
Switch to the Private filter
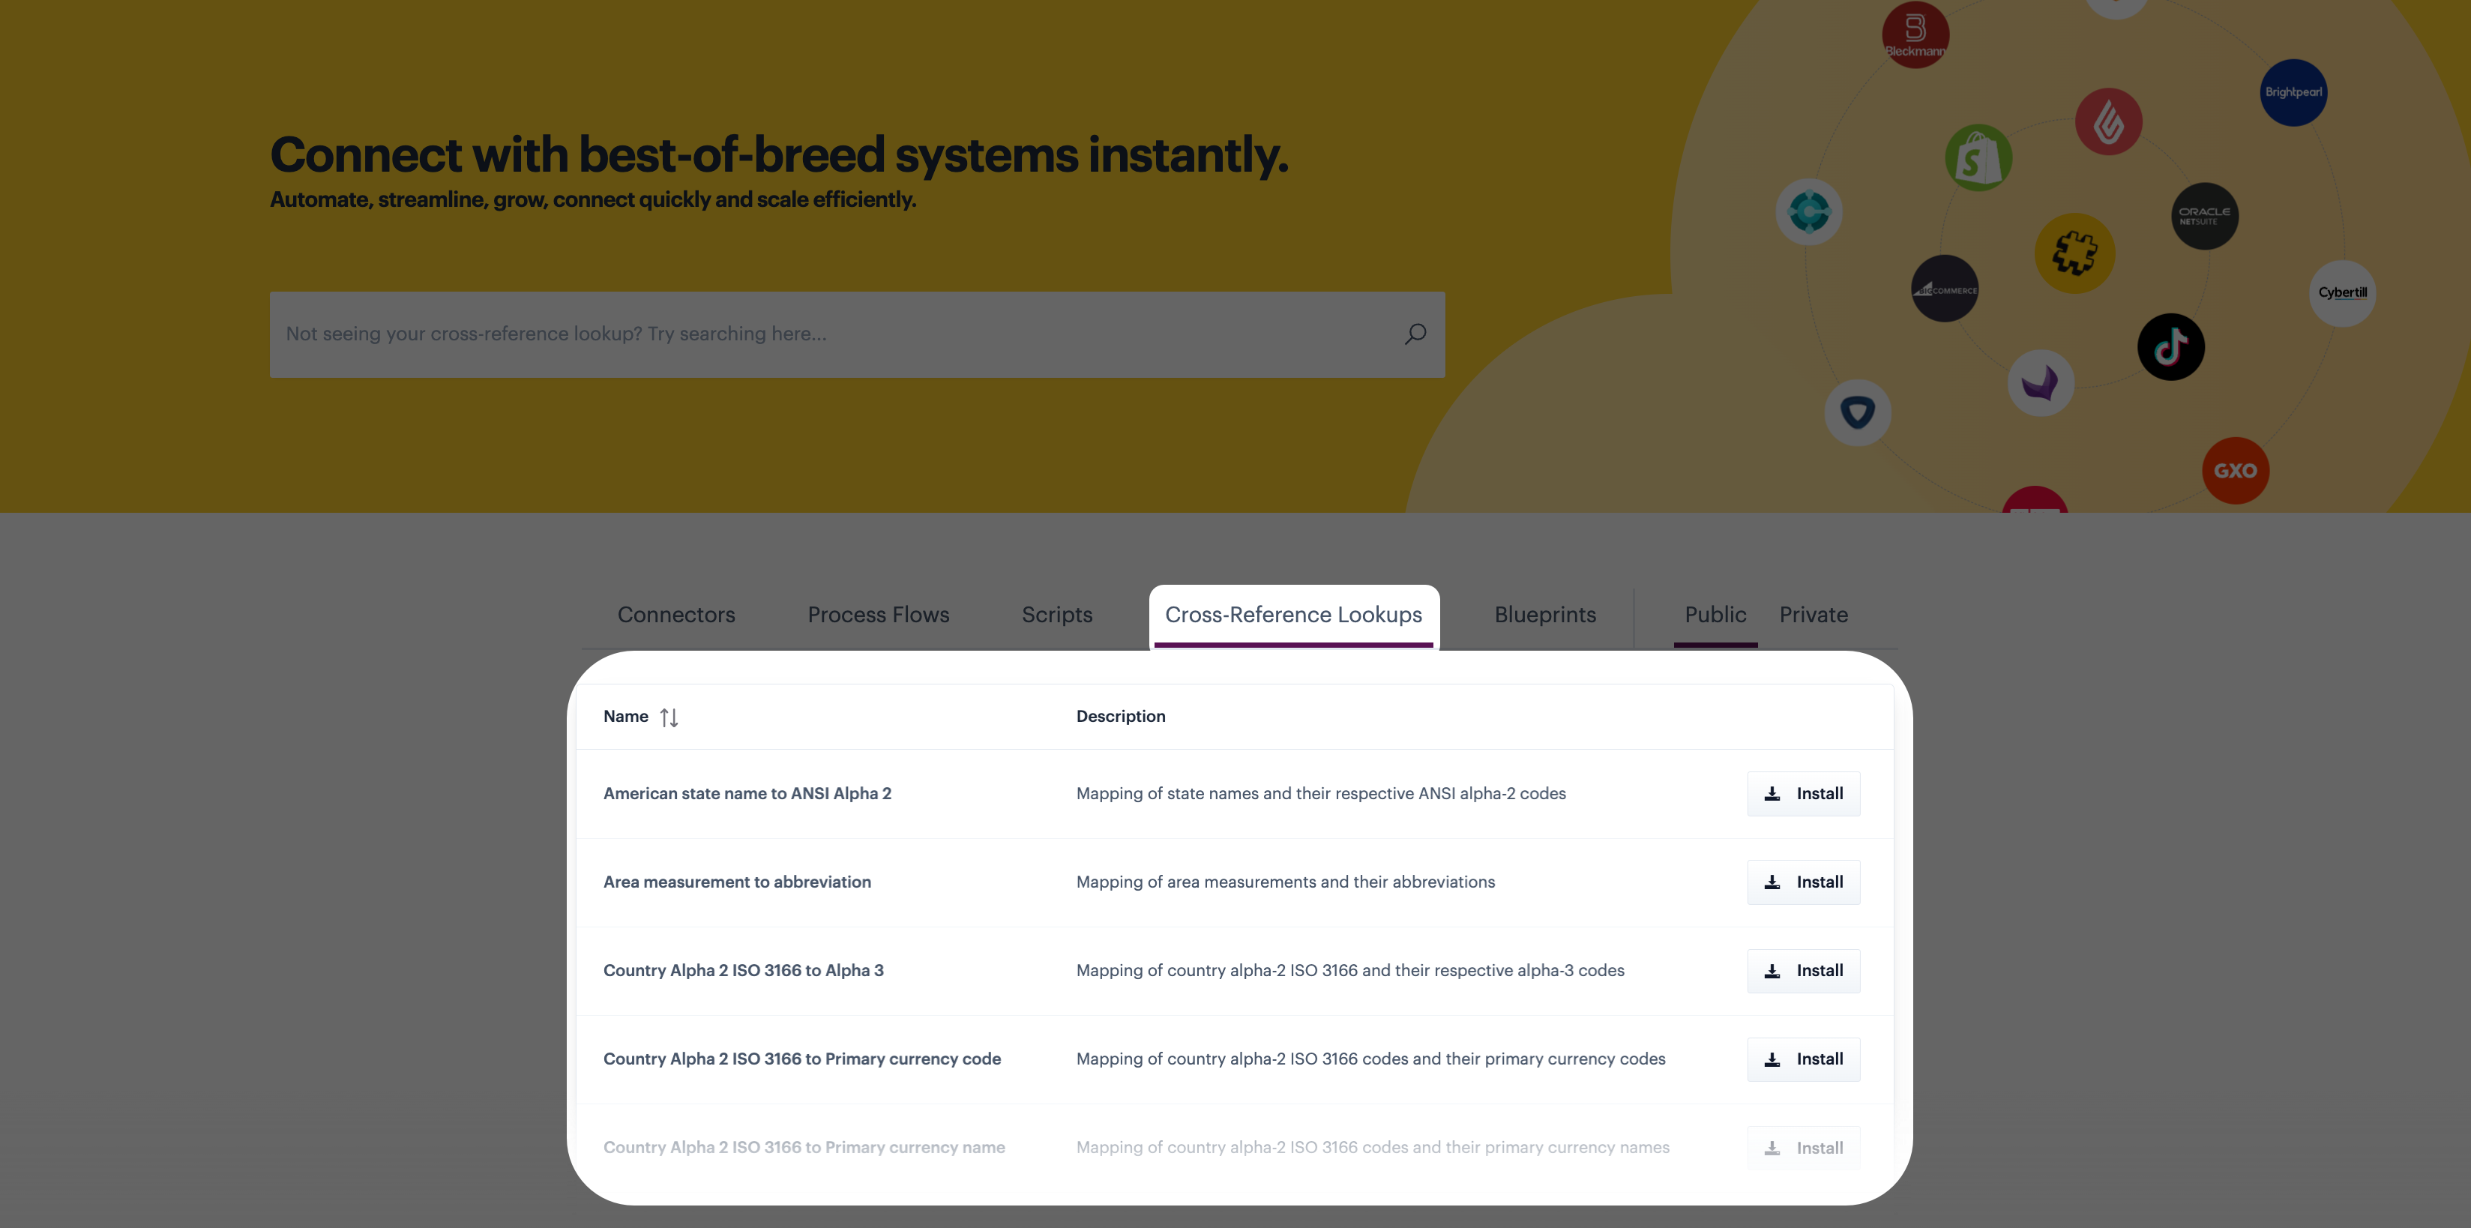coord(1813,615)
